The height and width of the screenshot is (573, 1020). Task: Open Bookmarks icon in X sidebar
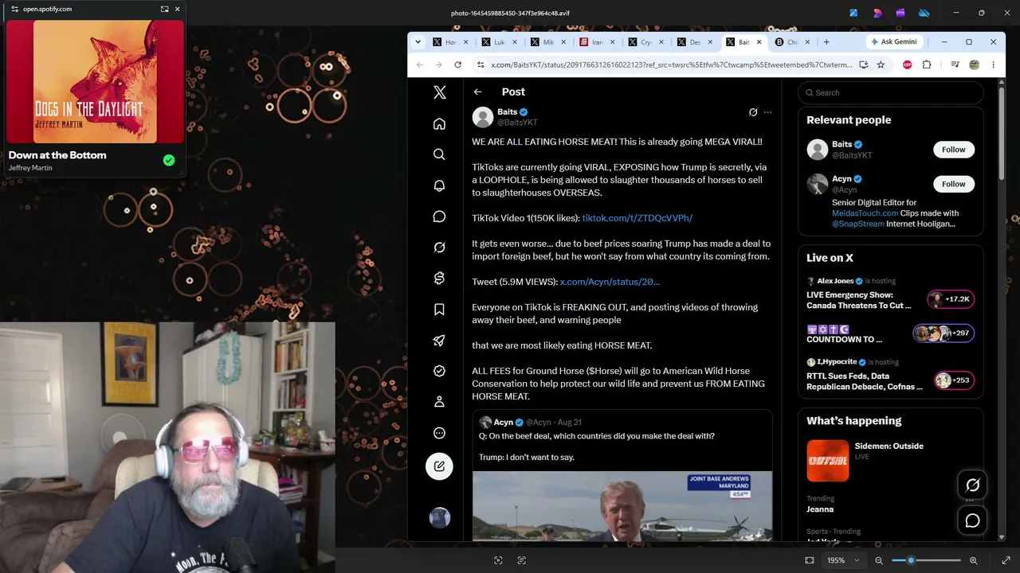(x=439, y=309)
